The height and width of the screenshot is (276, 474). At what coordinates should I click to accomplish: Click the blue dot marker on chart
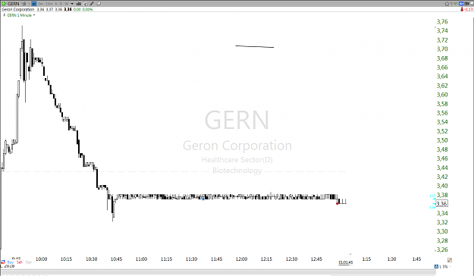click(x=203, y=199)
